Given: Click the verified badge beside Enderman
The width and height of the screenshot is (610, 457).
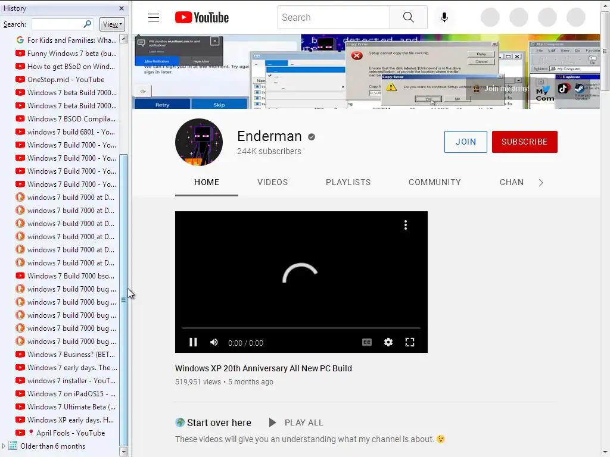Looking at the screenshot, I should click(311, 137).
